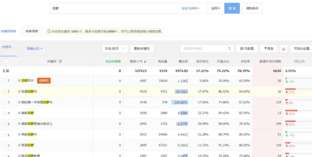This screenshot has height=157, width=312.
Task: Click the 搜索 button
Action: click(232, 8)
